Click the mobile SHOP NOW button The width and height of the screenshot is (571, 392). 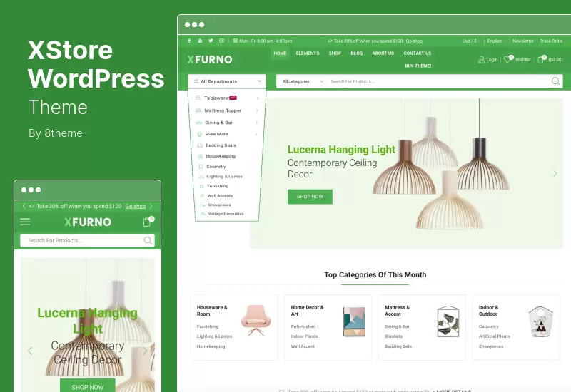(x=88, y=386)
